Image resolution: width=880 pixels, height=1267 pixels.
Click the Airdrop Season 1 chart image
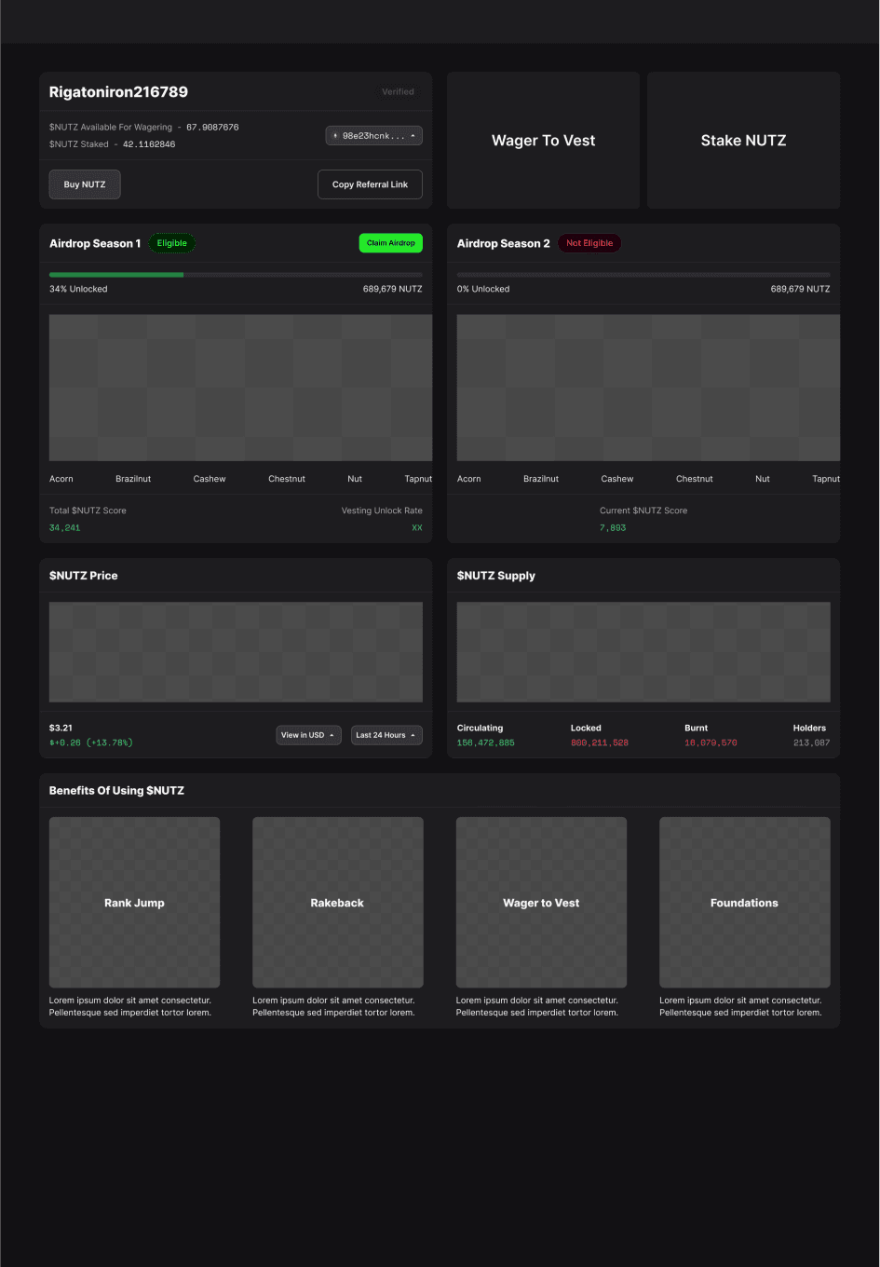pos(240,388)
